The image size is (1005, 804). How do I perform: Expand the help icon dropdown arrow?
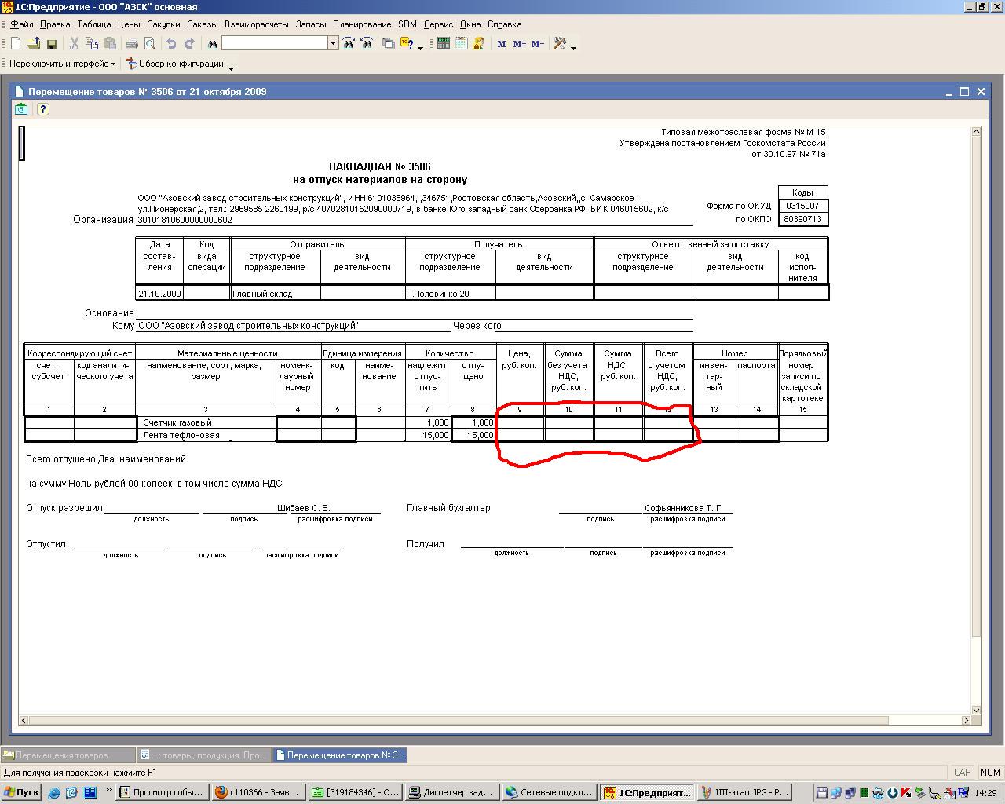click(x=420, y=47)
